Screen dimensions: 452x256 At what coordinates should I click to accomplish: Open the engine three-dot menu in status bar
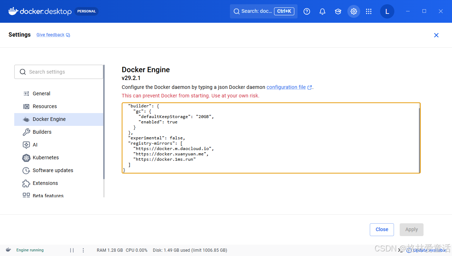click(x=83, y=250)
